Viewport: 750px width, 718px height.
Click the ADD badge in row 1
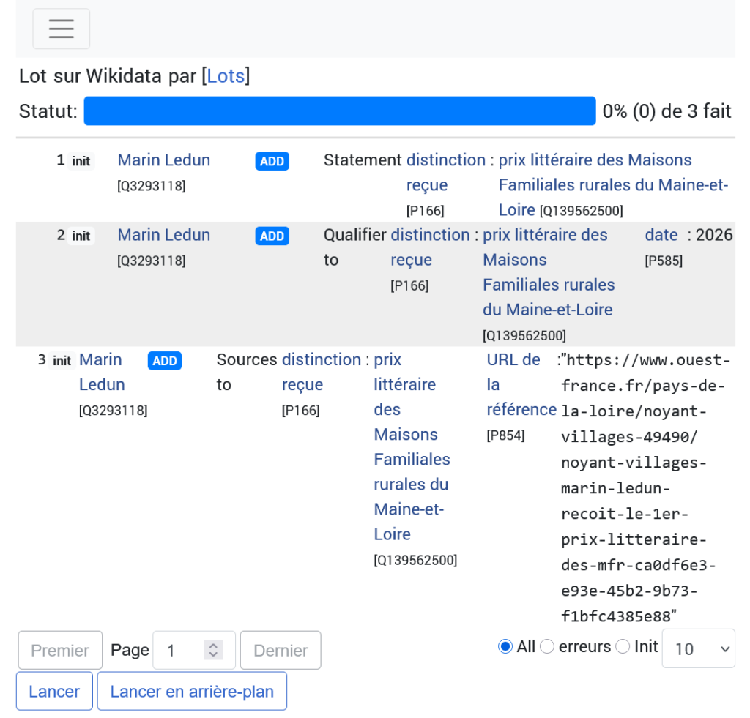(x=272, y=161)
